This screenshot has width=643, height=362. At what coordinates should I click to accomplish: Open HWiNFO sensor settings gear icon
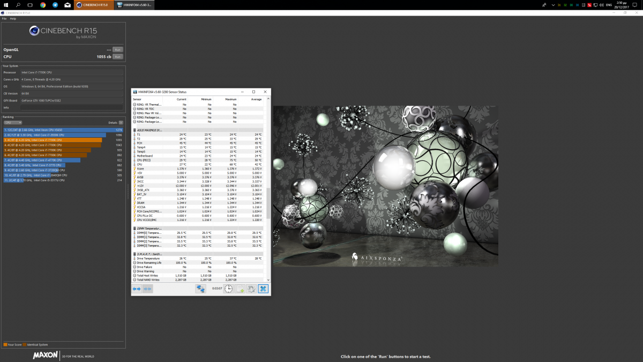(x=251, y=289)
